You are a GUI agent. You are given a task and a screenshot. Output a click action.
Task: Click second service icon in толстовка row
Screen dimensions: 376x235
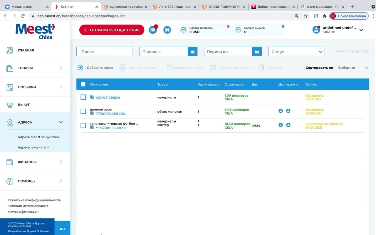(x=288, y=125)
